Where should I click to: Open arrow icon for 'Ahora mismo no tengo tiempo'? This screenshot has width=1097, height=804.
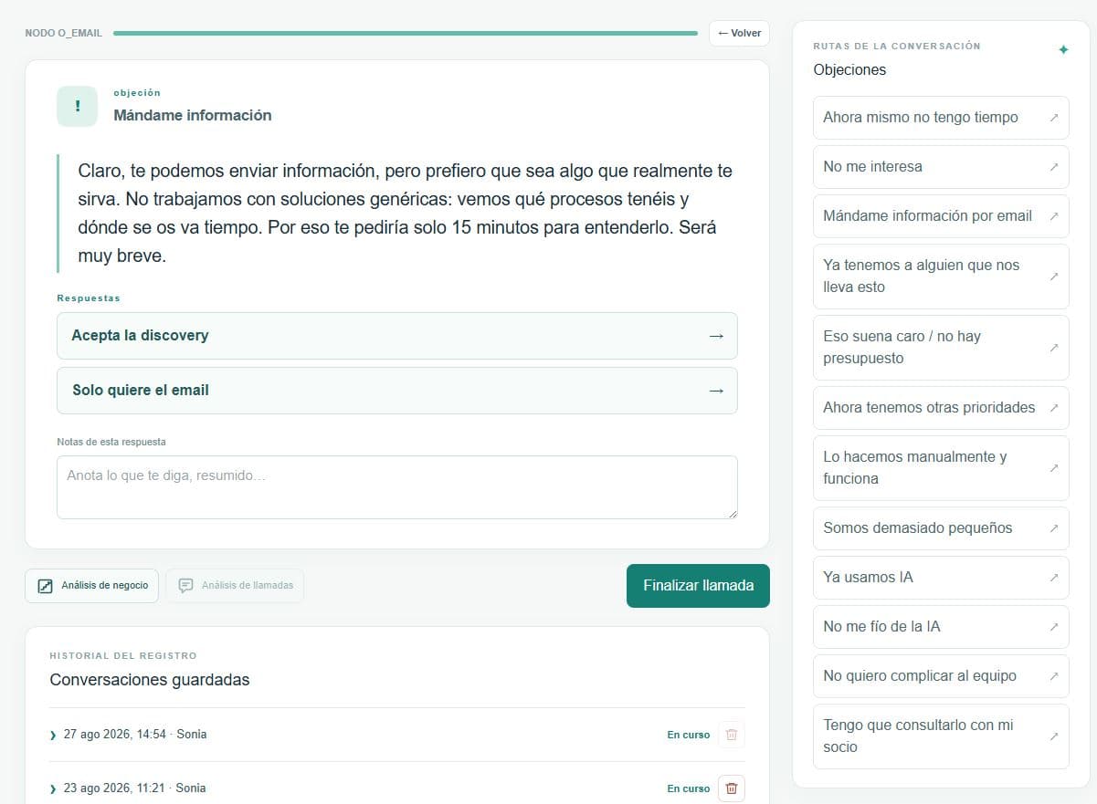point(1053,118)
